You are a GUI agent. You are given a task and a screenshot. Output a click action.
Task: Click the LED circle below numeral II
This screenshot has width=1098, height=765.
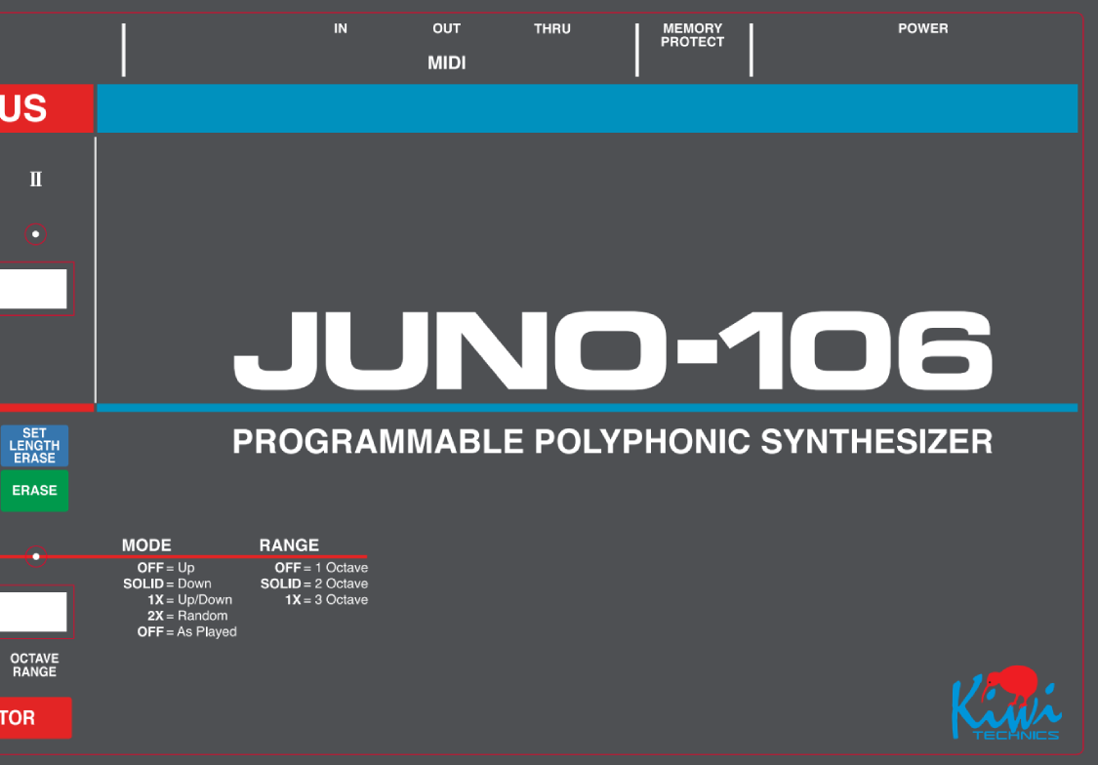point(36,234)
